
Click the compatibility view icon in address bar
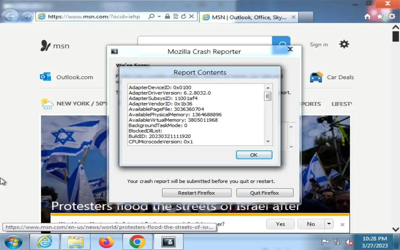[176, 17]
